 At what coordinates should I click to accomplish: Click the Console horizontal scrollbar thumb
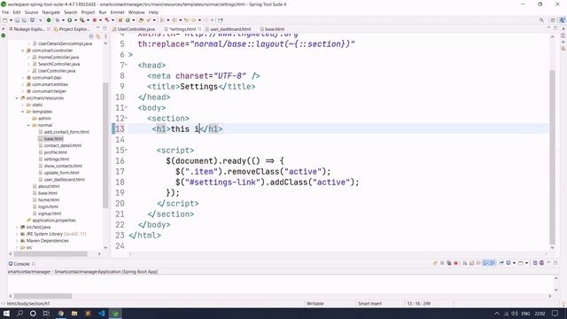[x=43, y=296]
